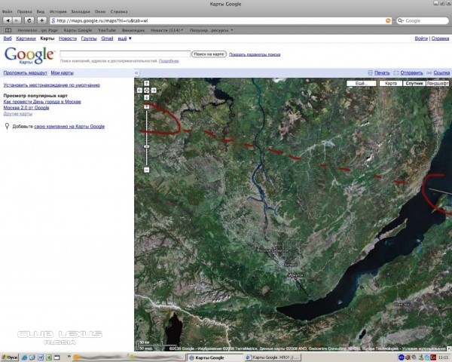Open the Проложить маршрут link
Viewport: 452px width, 362px height.
pos(26,72)
